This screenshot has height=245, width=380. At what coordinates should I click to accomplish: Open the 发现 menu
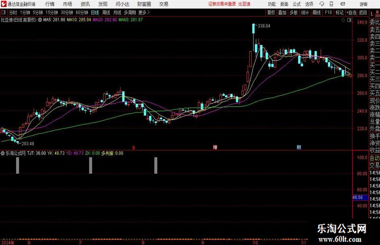(x=103, y=4)
